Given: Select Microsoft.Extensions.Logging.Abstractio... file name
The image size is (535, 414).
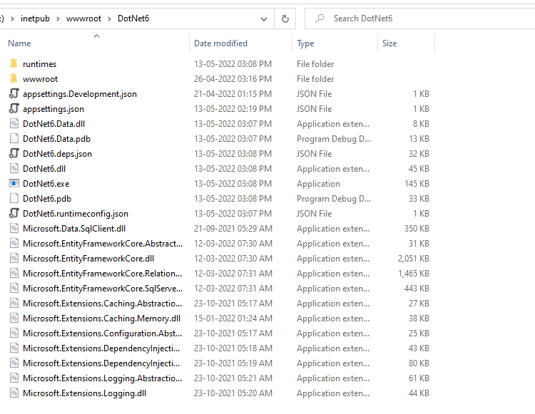Looking at the screenshot, I should (102, 378).
